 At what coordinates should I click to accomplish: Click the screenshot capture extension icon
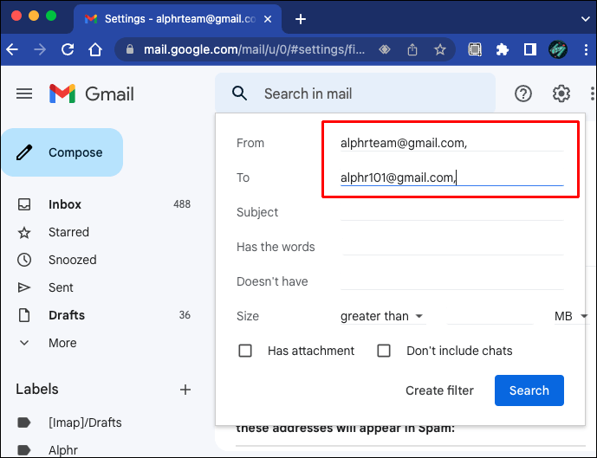point(475,49)
